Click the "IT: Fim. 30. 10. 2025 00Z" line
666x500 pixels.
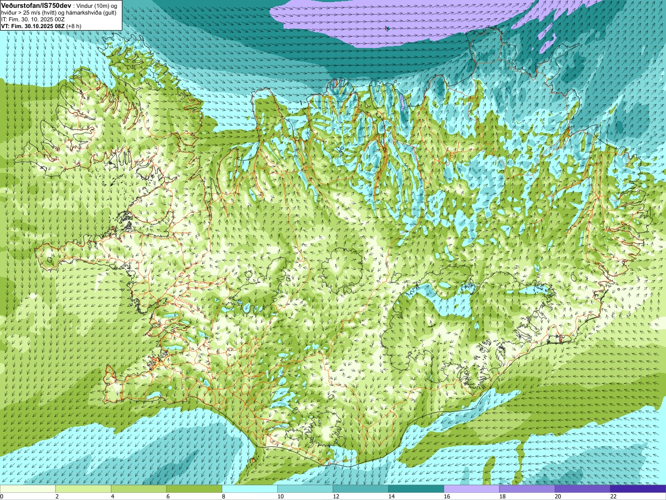(33, 19)
